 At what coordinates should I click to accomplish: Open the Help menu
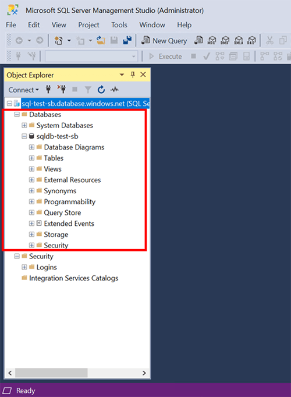184,25
